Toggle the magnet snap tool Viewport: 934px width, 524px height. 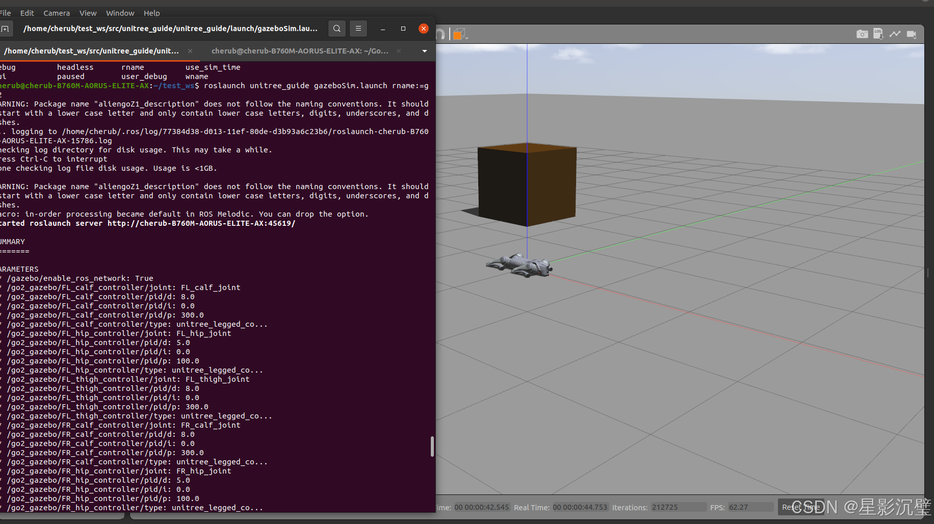click(440, 34)
